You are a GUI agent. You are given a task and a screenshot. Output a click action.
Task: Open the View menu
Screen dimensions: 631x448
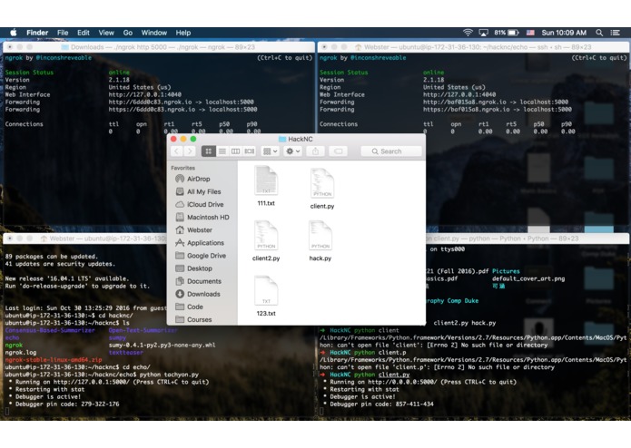click(x=106, y=33)
